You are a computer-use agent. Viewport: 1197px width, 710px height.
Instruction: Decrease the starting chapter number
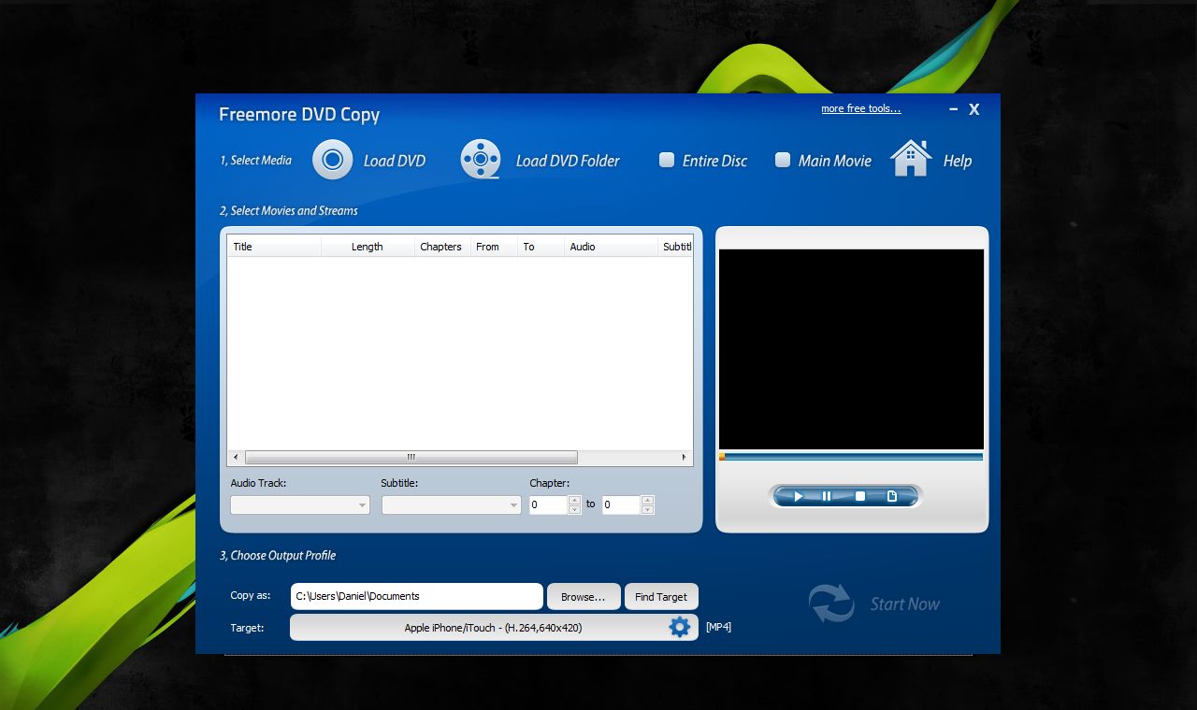575,510
